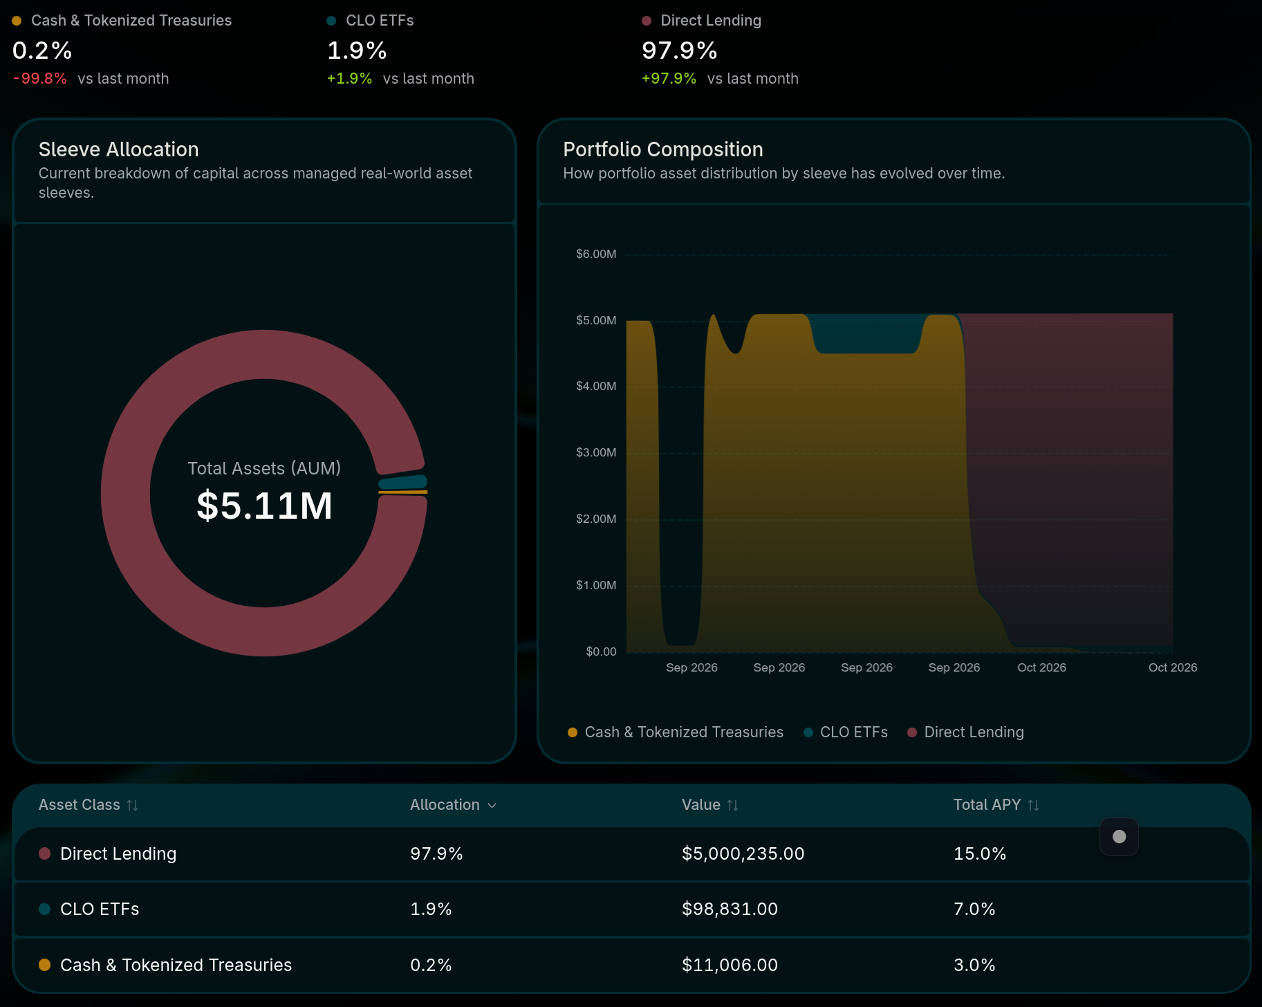
Task: Click the -99.8% vs last month change
Action: tap(91, 79)
